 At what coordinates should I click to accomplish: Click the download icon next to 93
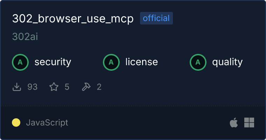[17, 87]
